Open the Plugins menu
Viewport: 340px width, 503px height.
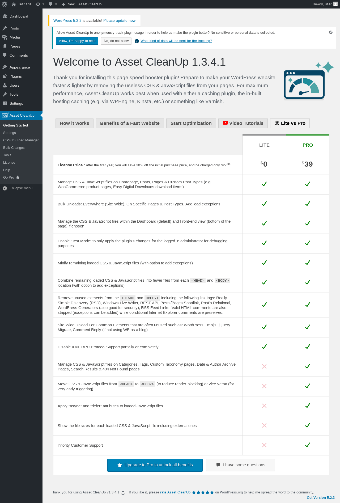(21, 76)
